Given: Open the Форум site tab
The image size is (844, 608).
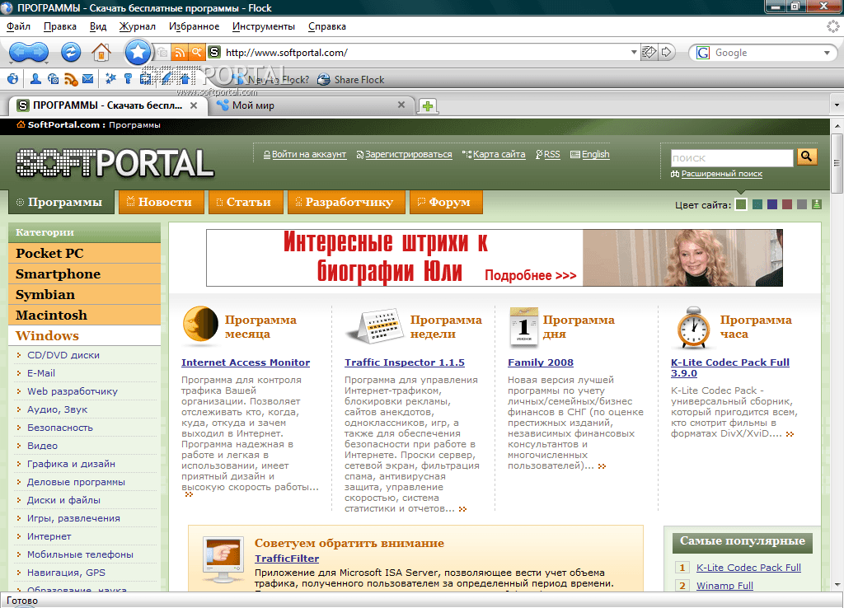Looking at the screenshot, I should (x=446, y=203).
